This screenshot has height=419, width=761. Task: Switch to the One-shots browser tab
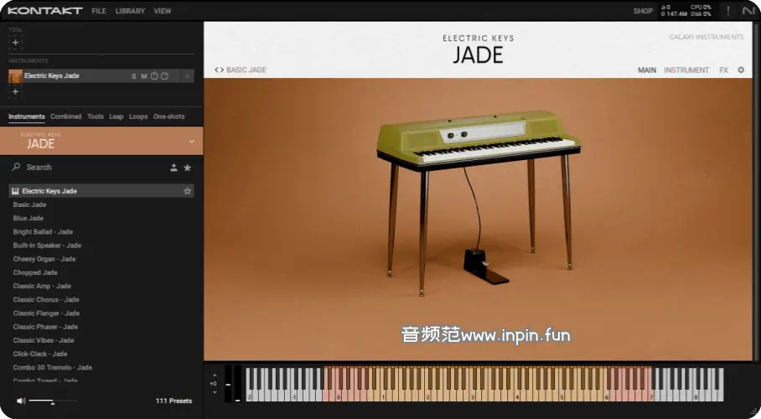point(169,116)
